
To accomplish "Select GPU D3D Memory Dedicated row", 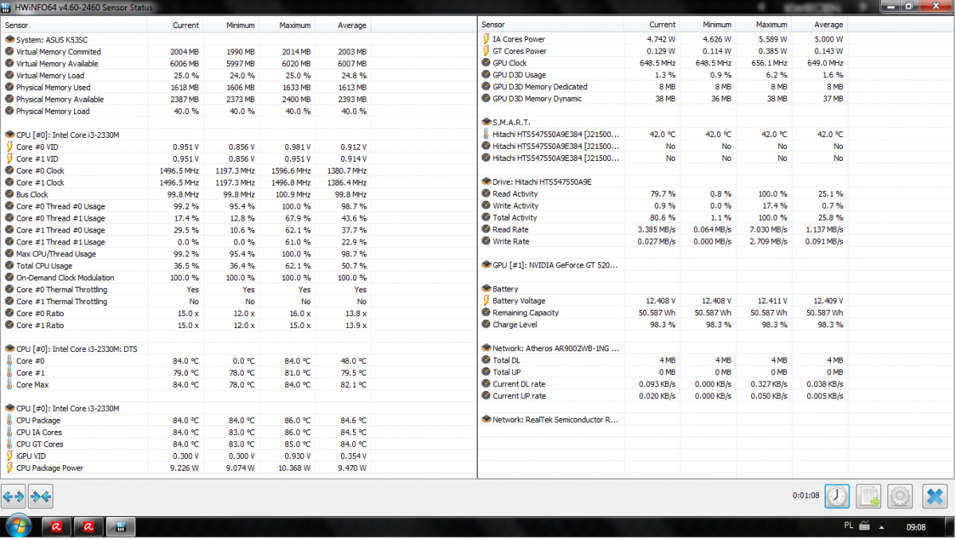I will click(x=663, y=87).
